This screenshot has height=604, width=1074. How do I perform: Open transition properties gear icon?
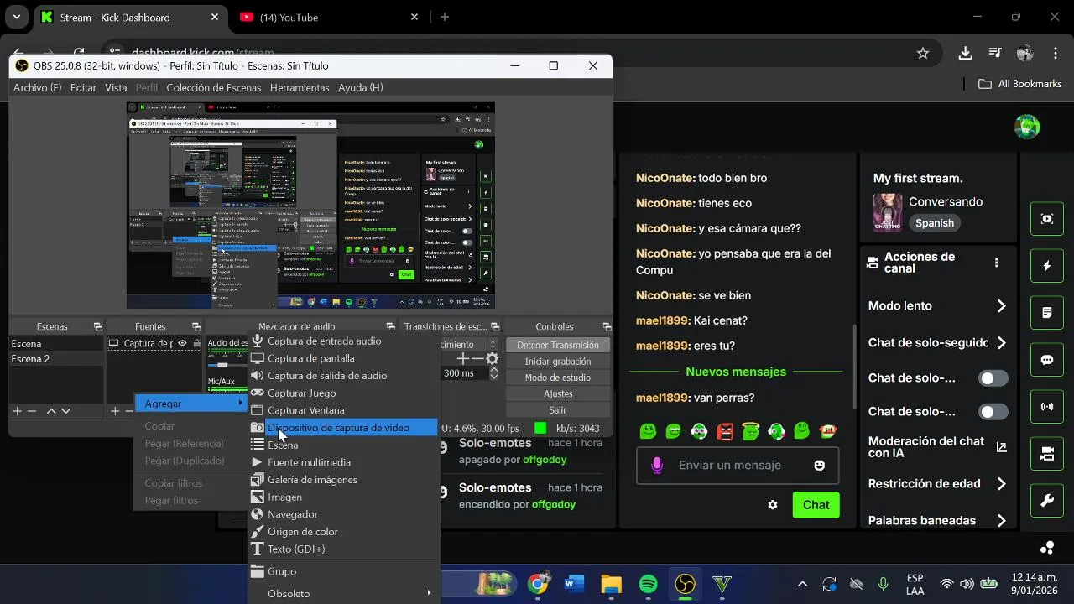(x=493, y=359)
